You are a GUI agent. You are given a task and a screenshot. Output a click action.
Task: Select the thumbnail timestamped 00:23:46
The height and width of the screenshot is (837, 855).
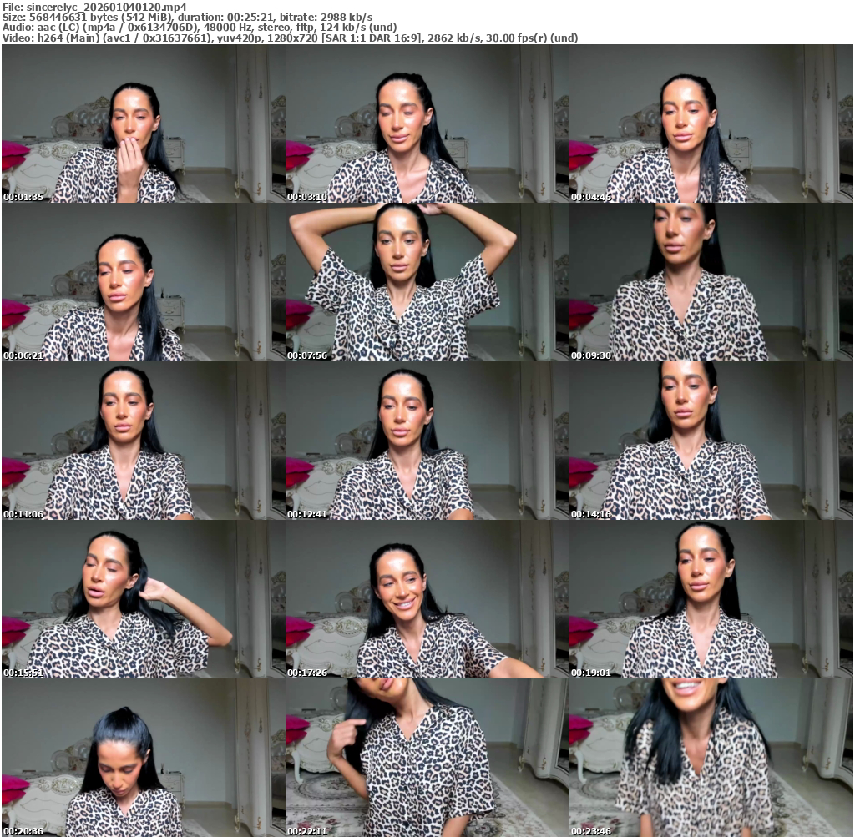[x=711, y=758]
